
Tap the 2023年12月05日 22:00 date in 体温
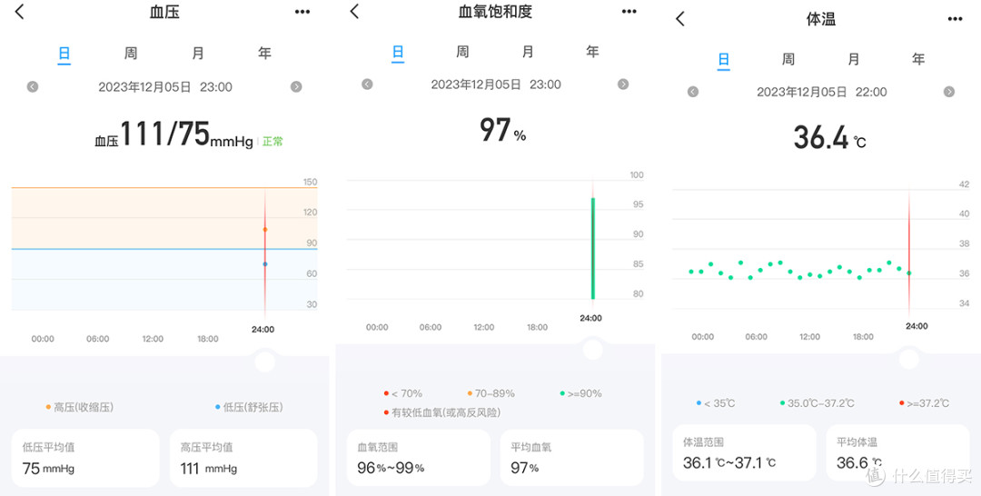[x=821, y=92]
